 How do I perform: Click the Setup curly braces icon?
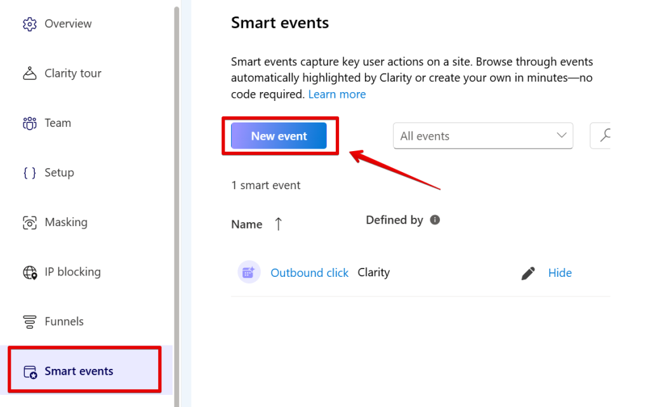[29, 173]
